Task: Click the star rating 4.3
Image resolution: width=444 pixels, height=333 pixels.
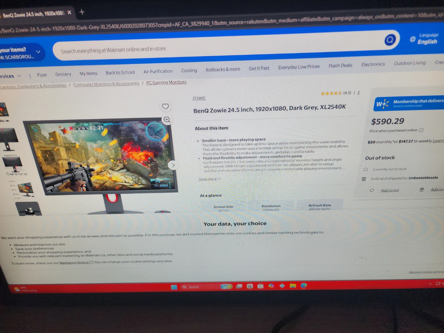Action: pyautogui.click(x=336, y=93)
